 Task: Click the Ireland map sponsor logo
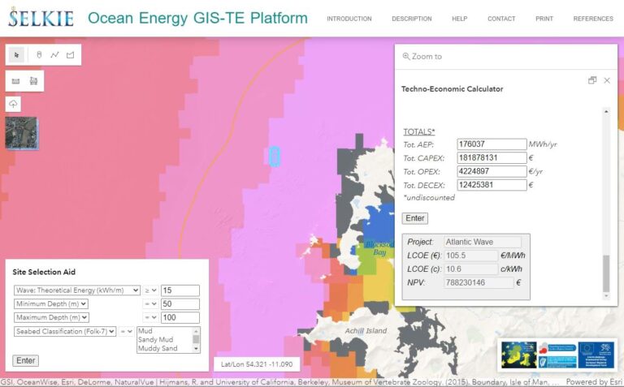tap(519, 355)
